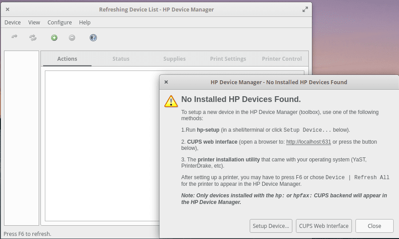Dismiss the dialog with the Close button

(374, 226)
